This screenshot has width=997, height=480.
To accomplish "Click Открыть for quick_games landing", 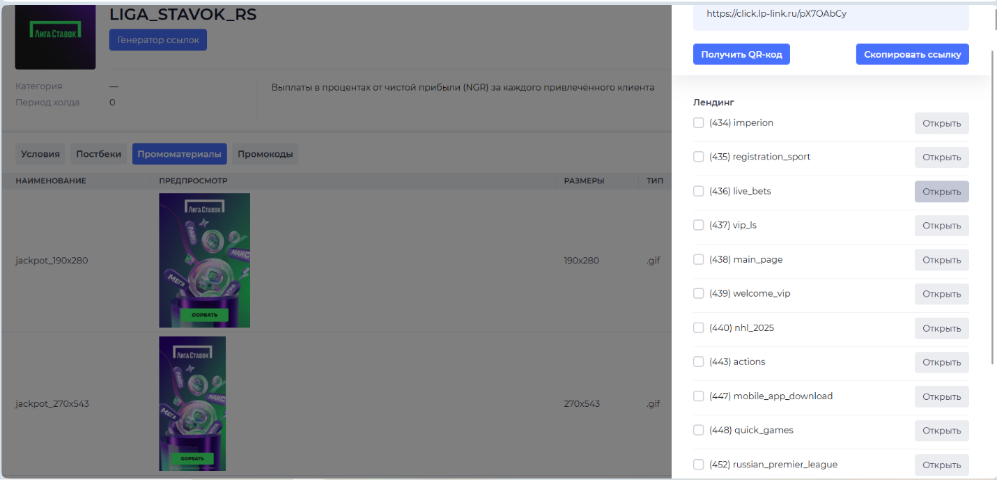I will pos(941,431).
